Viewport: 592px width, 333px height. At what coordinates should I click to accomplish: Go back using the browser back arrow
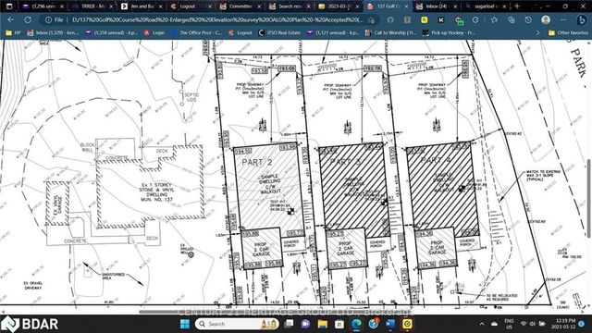(10, 19)
